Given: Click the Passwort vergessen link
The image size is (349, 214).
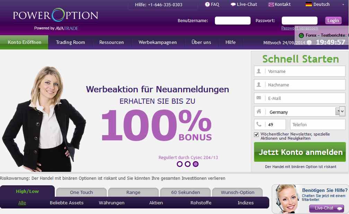Looking at the screenshot, I should [299, 28].
